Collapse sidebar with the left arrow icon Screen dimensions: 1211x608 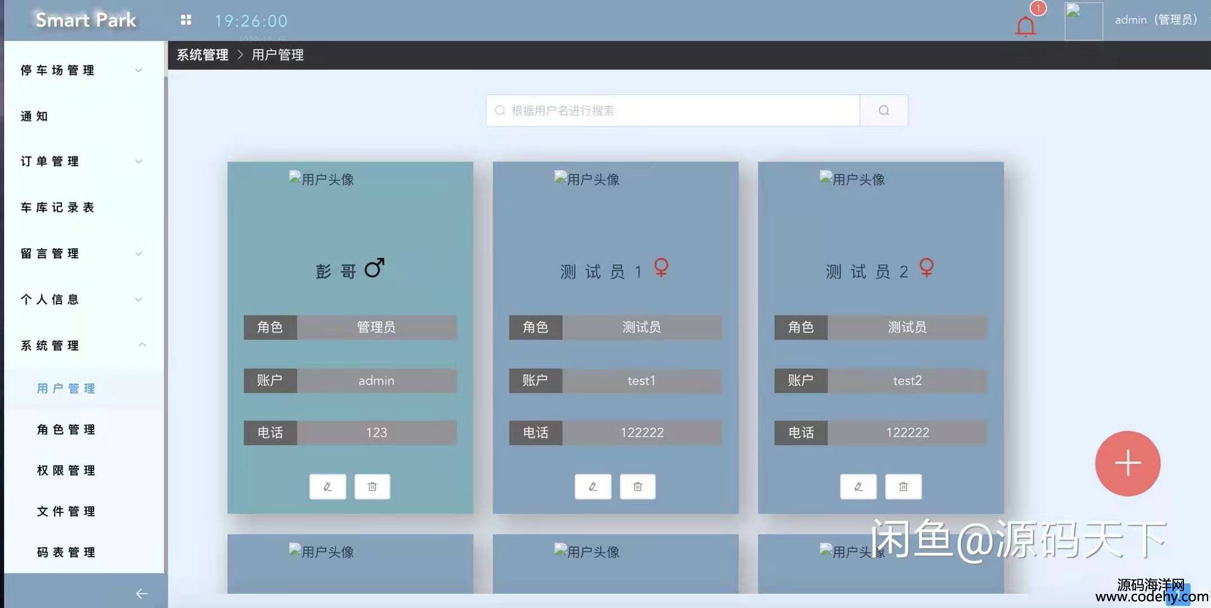pos(141,593)
